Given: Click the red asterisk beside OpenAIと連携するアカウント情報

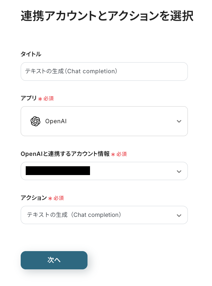Looking at the screenshot, I should pos(113,154).
